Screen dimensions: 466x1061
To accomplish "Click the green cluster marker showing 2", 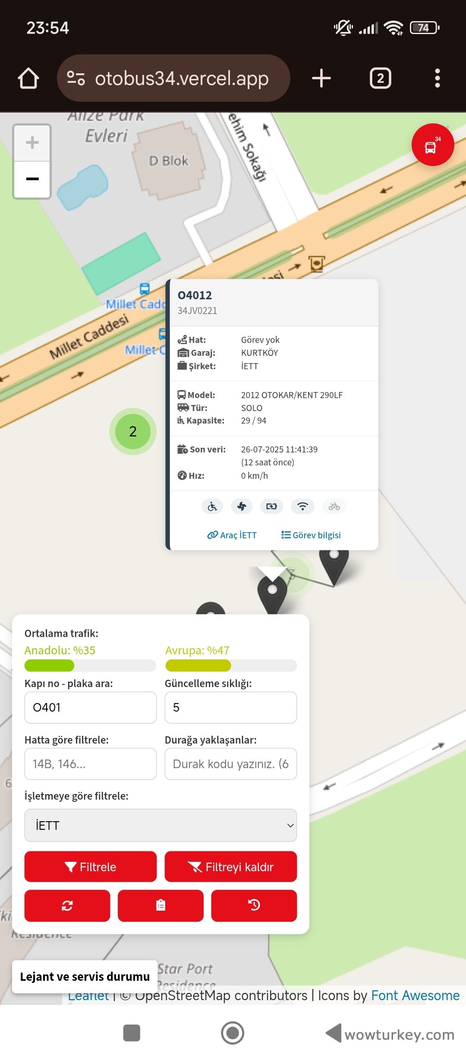I will point(133,431).
